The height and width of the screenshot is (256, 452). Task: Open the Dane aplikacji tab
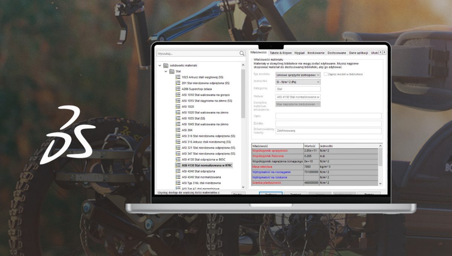tap(359, 53)
